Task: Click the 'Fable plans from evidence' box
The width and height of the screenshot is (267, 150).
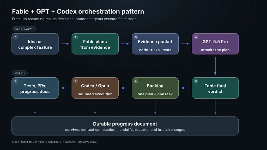Action: pyautogui.click(x=95, y=44)
